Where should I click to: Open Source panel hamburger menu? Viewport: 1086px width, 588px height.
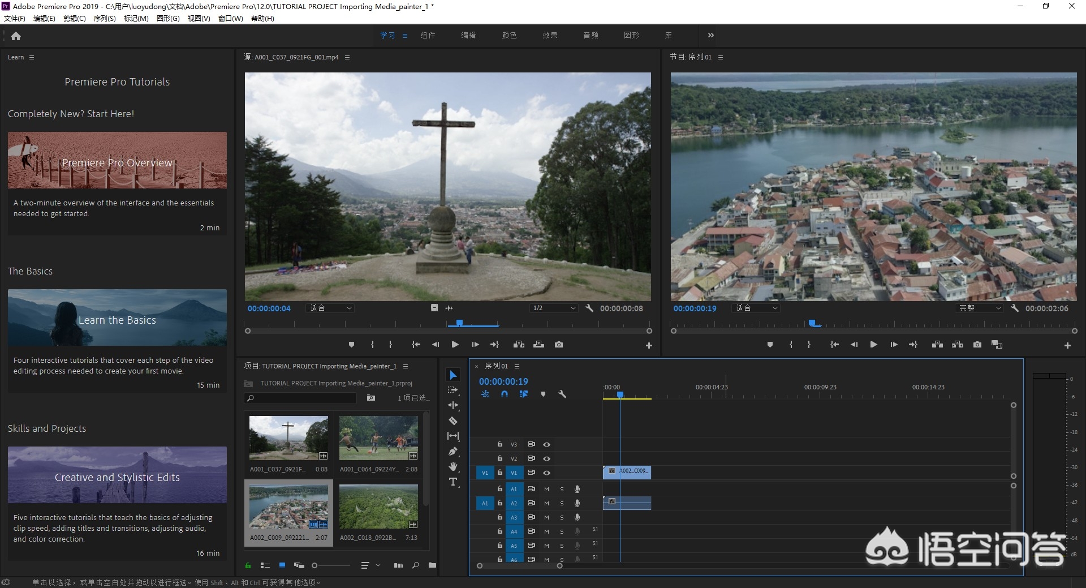click(347, 57)
